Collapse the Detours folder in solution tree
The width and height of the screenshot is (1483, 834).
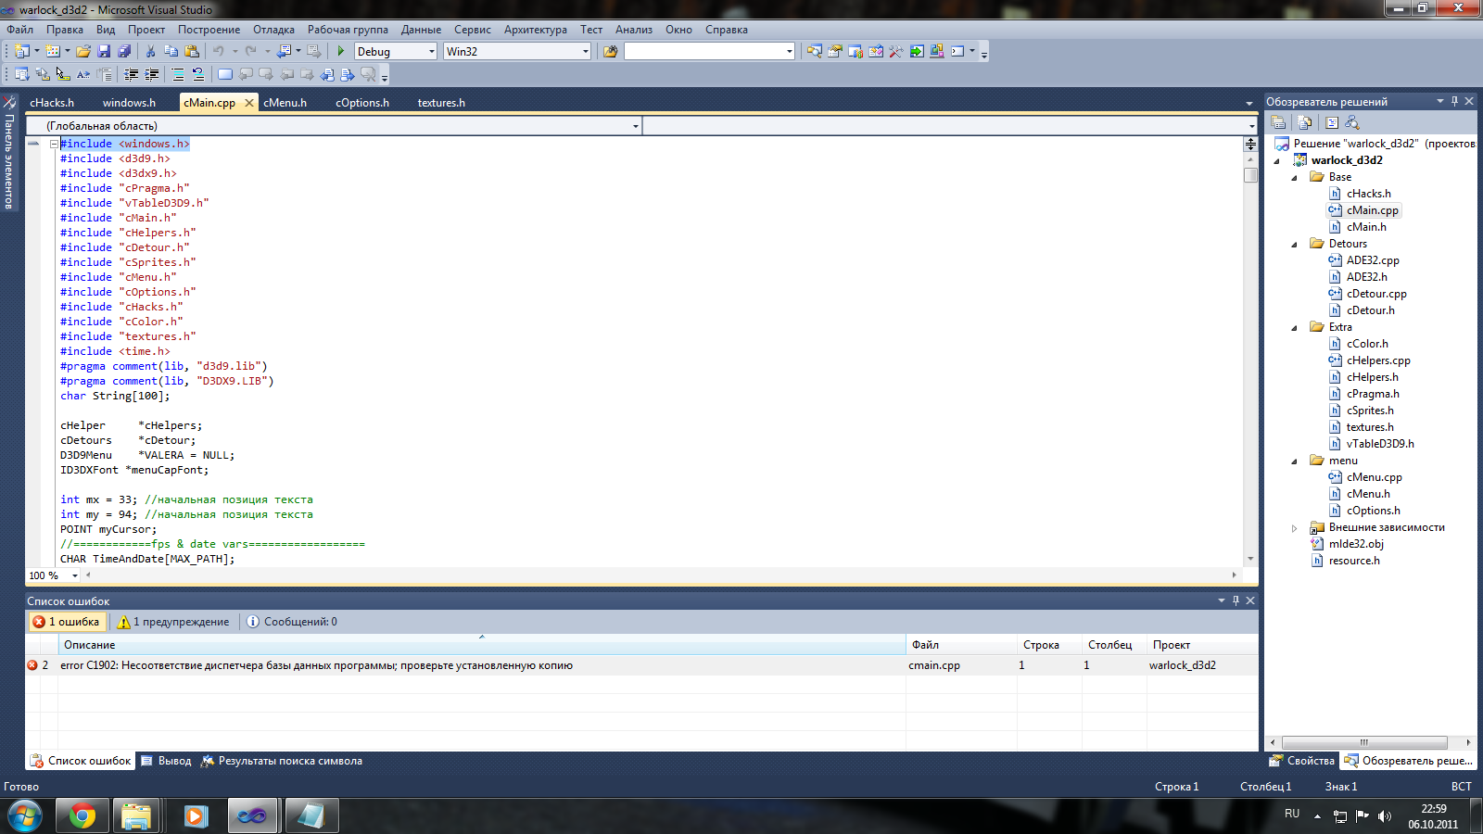1295,245
